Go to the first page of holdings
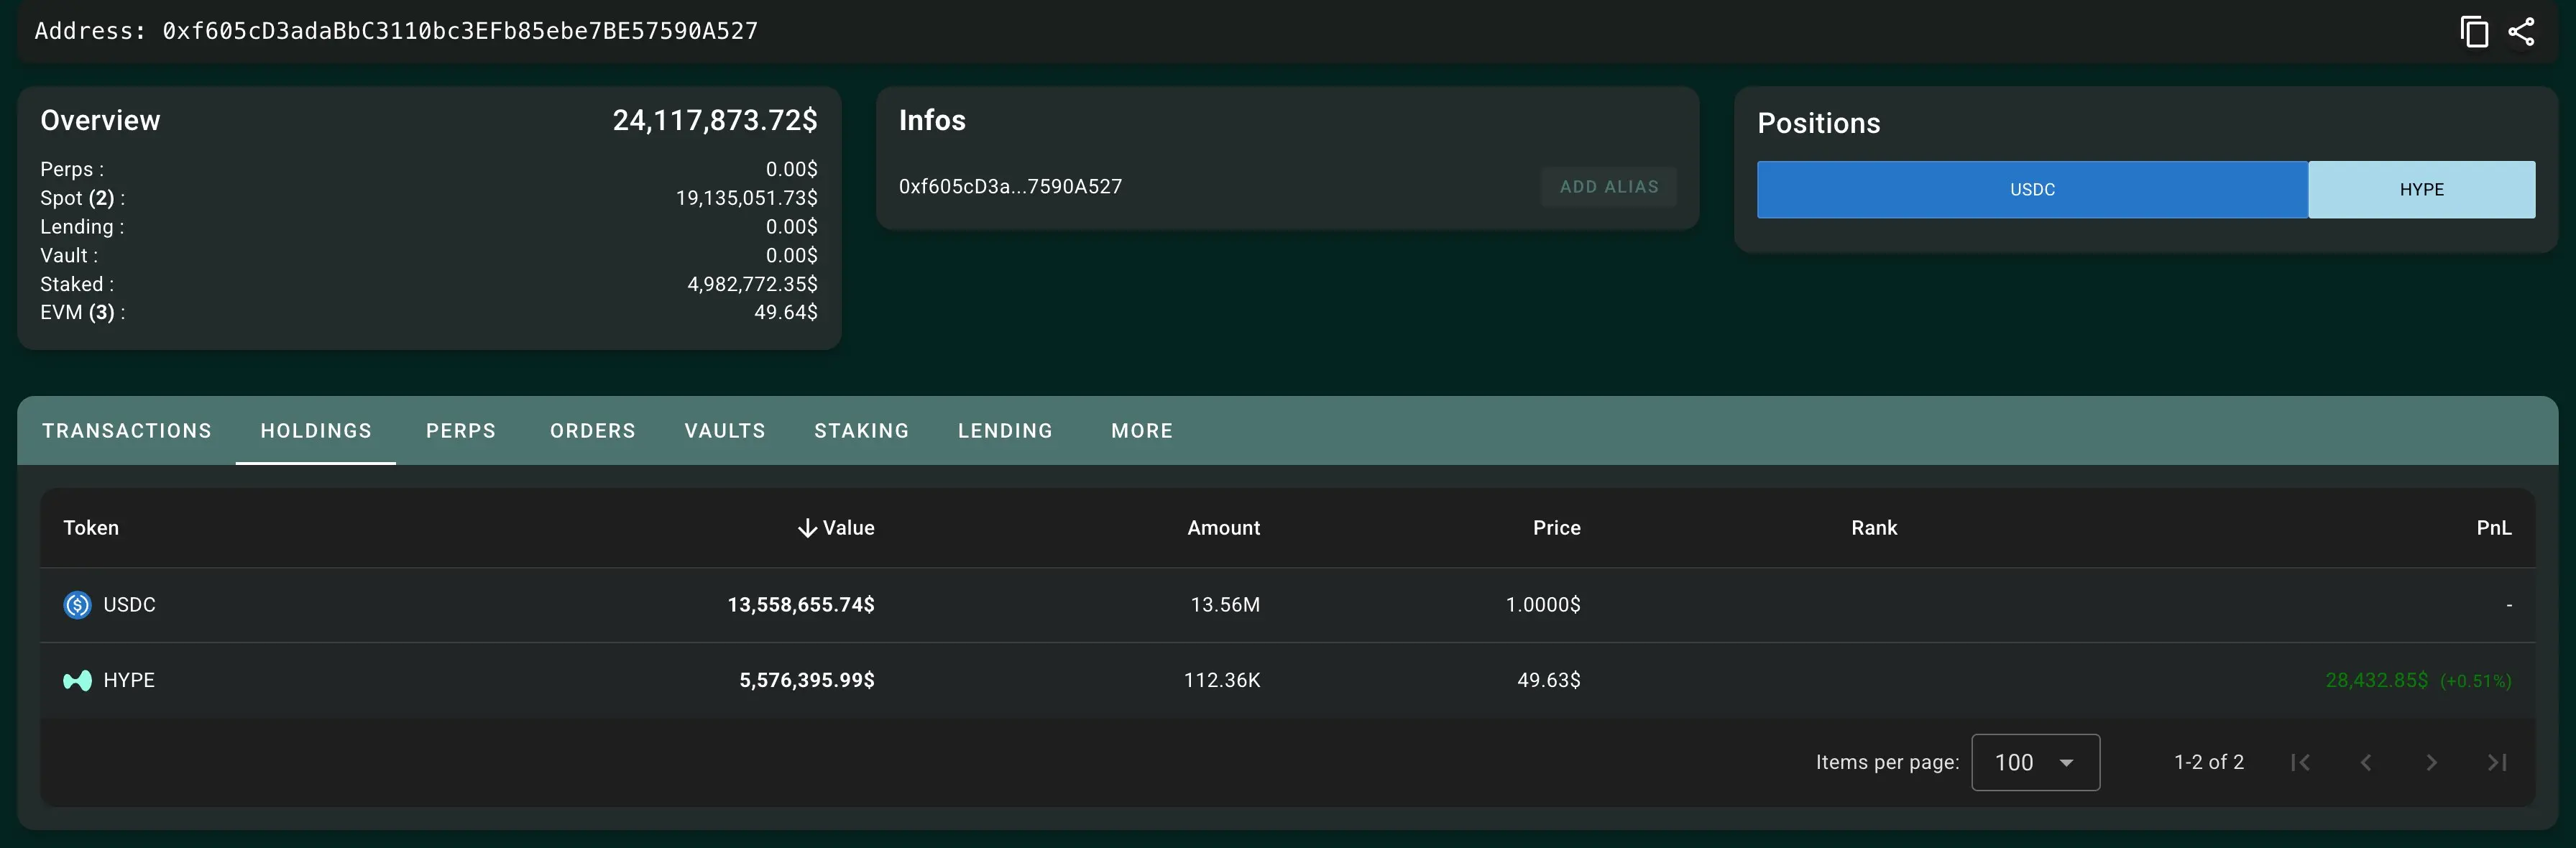Viewport: 2576px width, 848px height. pyautogui.click(x=2300, y=763)
